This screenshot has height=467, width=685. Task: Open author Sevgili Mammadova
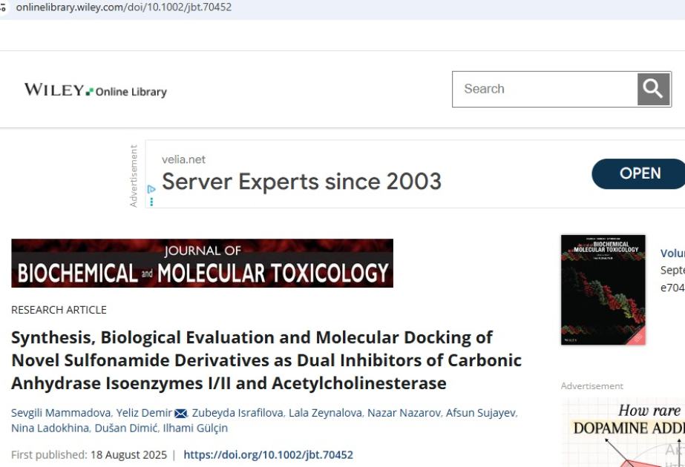coord(61,412)
